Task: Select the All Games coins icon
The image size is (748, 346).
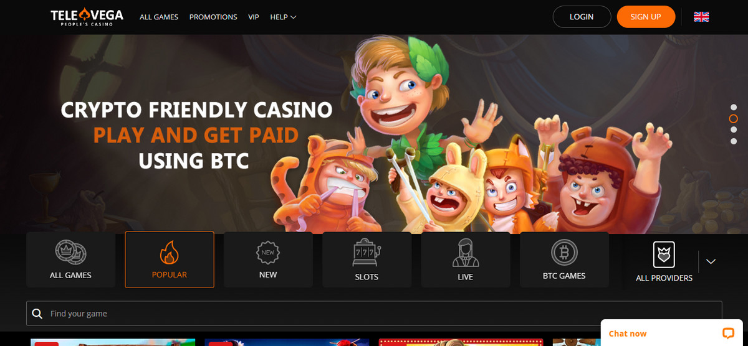Action: pyautogui.click(x=70, y=252)
